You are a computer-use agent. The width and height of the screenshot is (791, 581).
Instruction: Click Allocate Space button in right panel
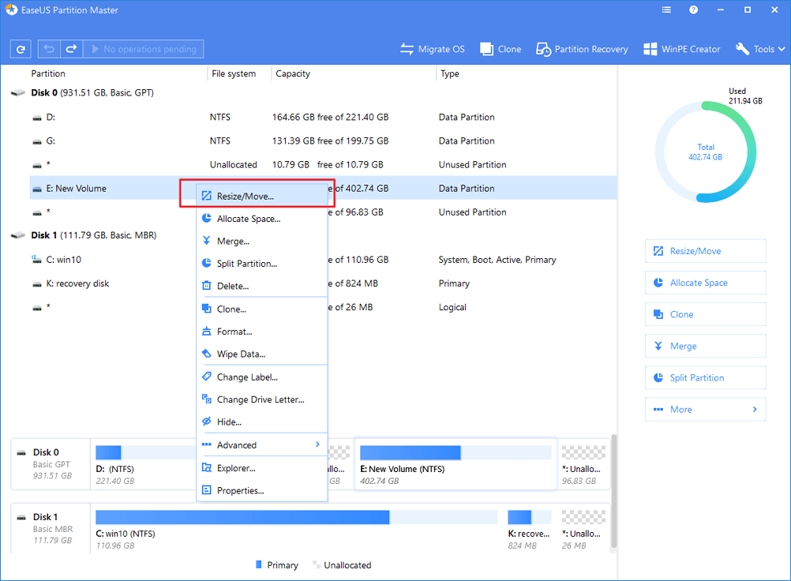(705, 283)
